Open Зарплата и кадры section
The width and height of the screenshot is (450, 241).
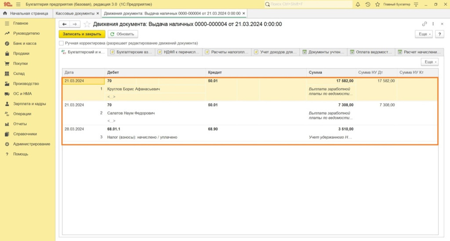tap(29, 104)
